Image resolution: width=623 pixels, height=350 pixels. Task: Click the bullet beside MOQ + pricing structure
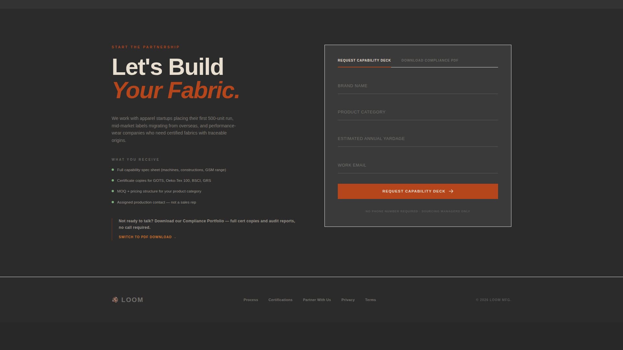[x=113, y=191]
